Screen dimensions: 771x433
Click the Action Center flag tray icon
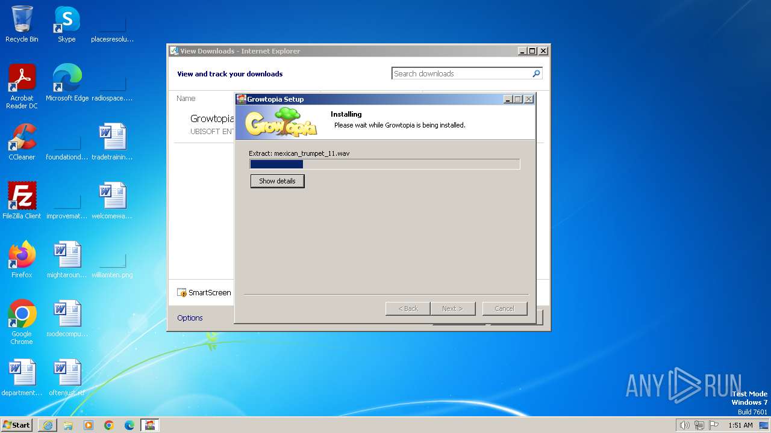[714, 425]
